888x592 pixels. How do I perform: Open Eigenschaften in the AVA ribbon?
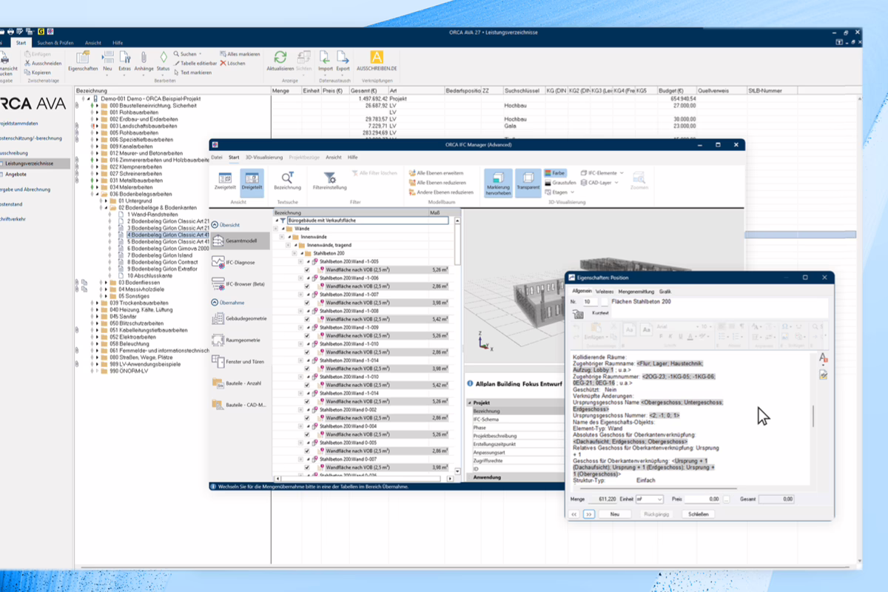tap(82, 59)
